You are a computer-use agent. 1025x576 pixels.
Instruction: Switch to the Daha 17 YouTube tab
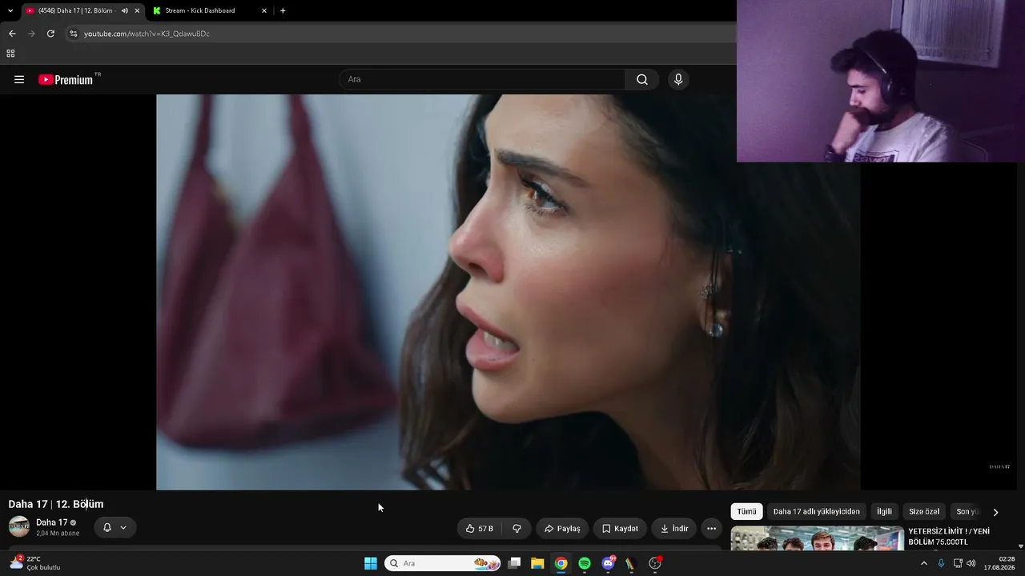click(x=76, y=10)
